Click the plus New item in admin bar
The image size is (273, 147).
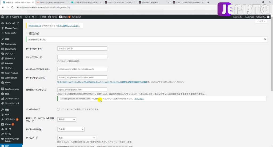click(x=43, y=17)
